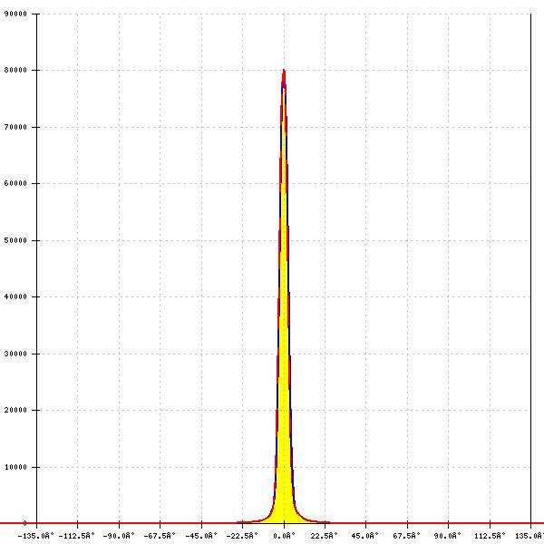Click the positive 90.0Â° x-axis label
This screenshot has height=544, width=544.
(x=448, y=536)
